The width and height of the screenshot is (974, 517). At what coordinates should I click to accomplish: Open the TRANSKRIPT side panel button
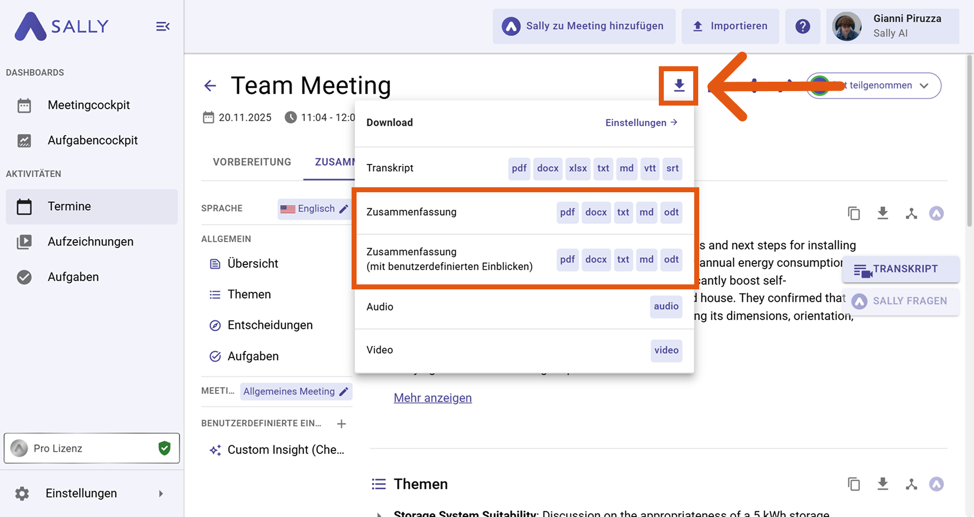[900, 269]
